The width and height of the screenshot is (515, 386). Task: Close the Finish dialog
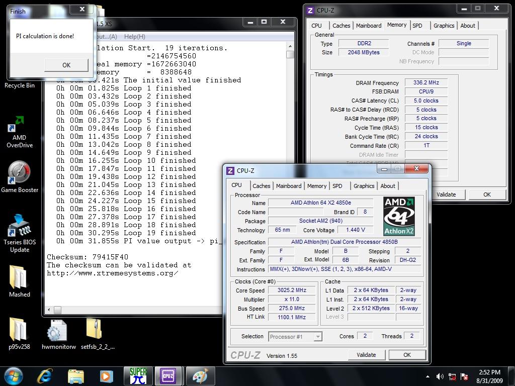(x=82, y=10)
